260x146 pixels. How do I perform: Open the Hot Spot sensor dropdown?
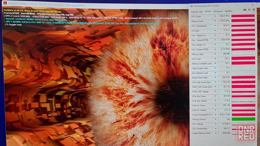[215, 31]
